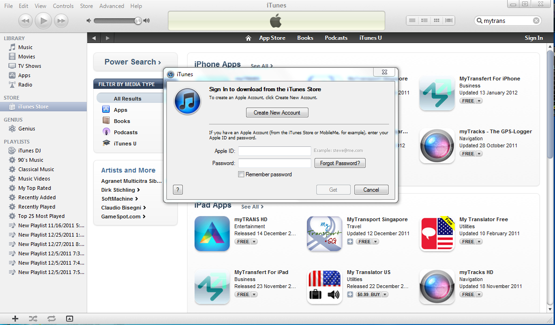Filter results by iTunes U media type
Viewport: 555px width, 325px height.
(x=125, y=144)
